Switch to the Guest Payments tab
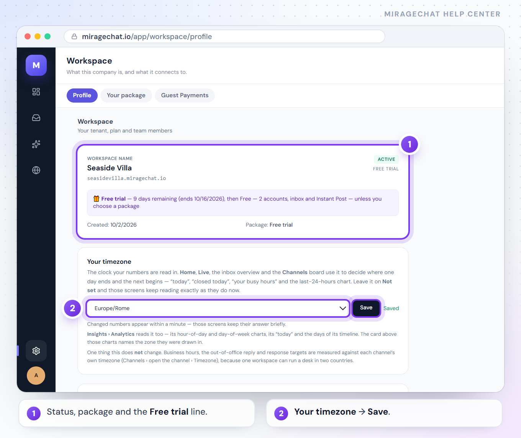This screenshot has width=521, height=438. (185, 95)
